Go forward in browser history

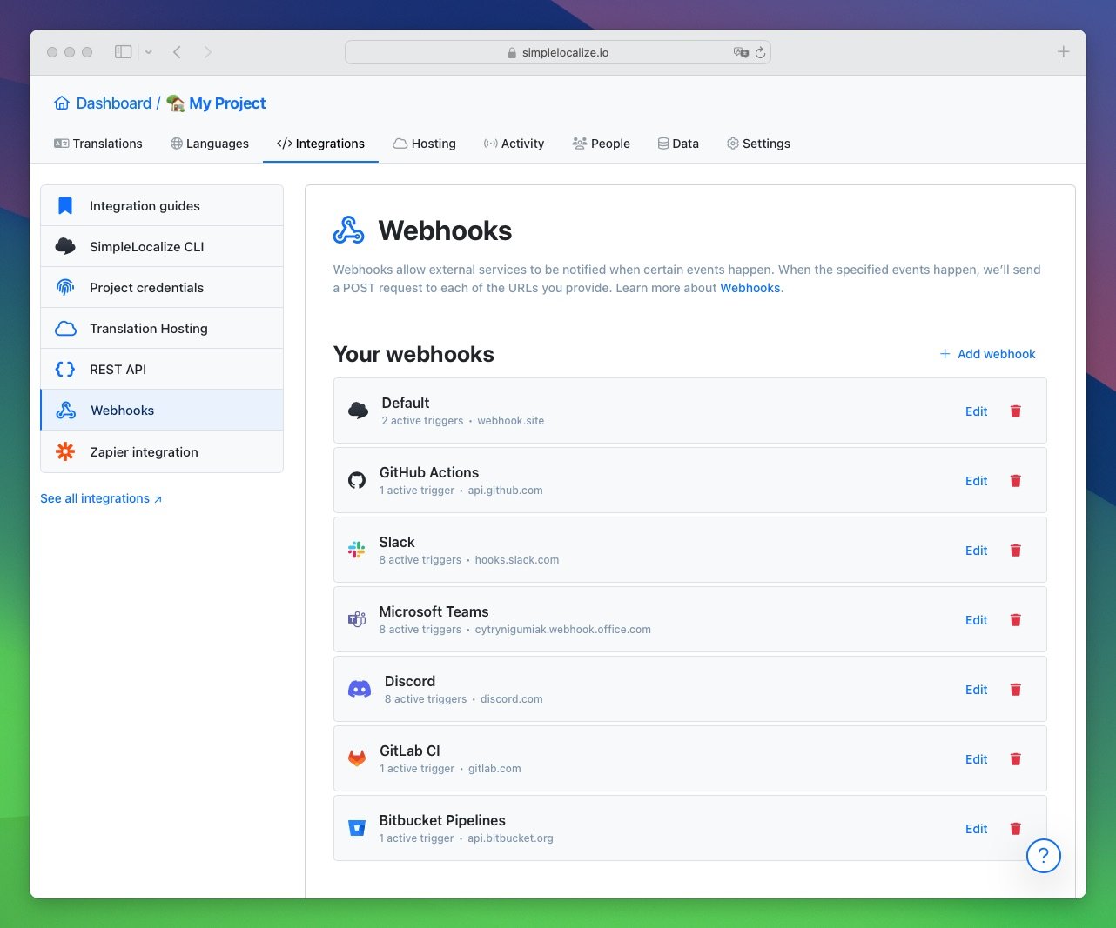click(207, 52)
